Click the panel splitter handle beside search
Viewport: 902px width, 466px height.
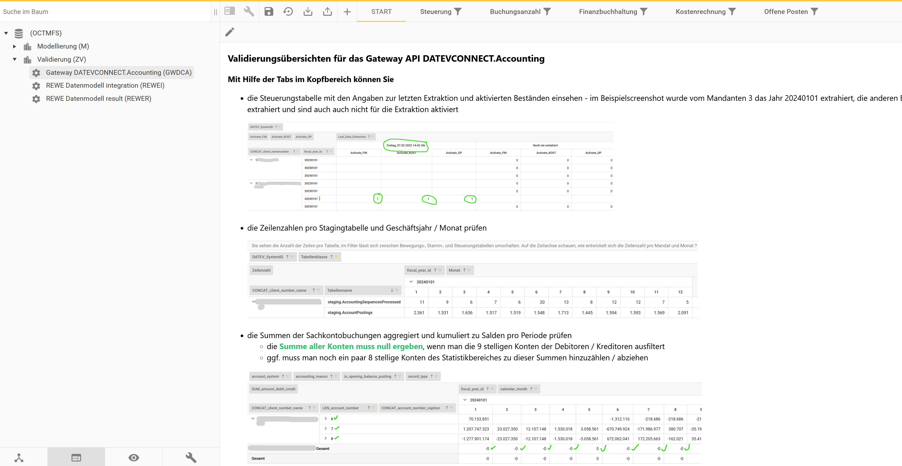215,12
